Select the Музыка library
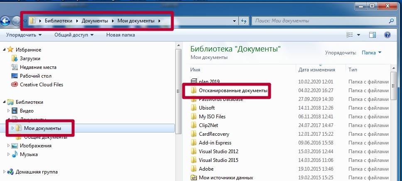Viewport: 402px width, 181px height. [x=29, y=154]
